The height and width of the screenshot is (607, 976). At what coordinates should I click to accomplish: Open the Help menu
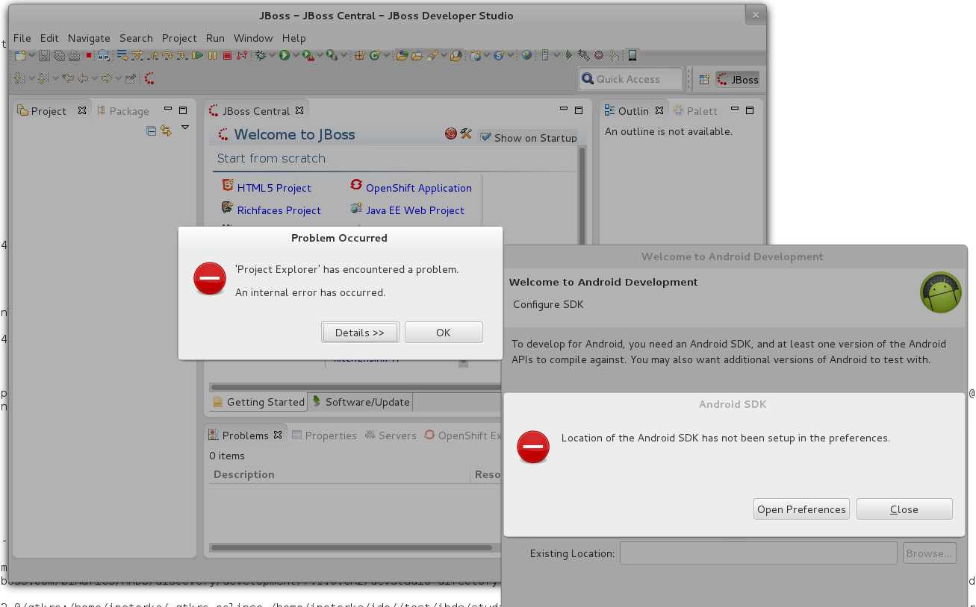[x=294, y=38]
